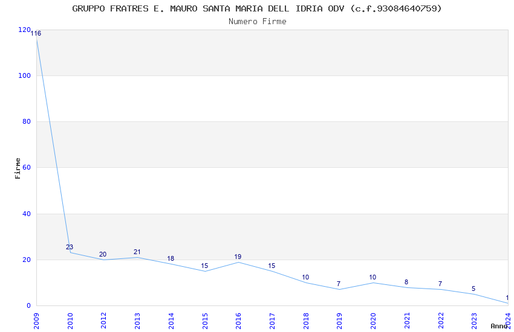Click the y-axis tick label 0

click(28, 305)
